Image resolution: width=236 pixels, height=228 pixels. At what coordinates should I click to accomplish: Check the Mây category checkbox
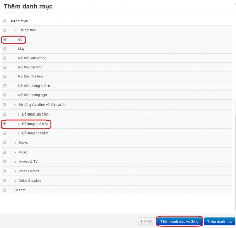(x=5, y=49)
